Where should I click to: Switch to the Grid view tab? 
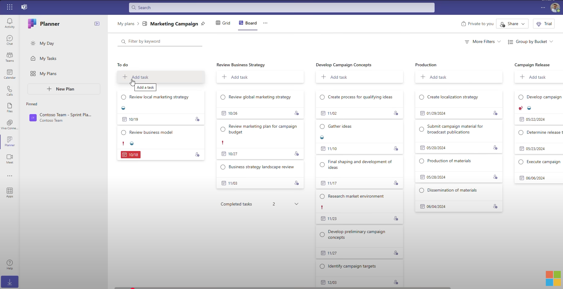223,23
